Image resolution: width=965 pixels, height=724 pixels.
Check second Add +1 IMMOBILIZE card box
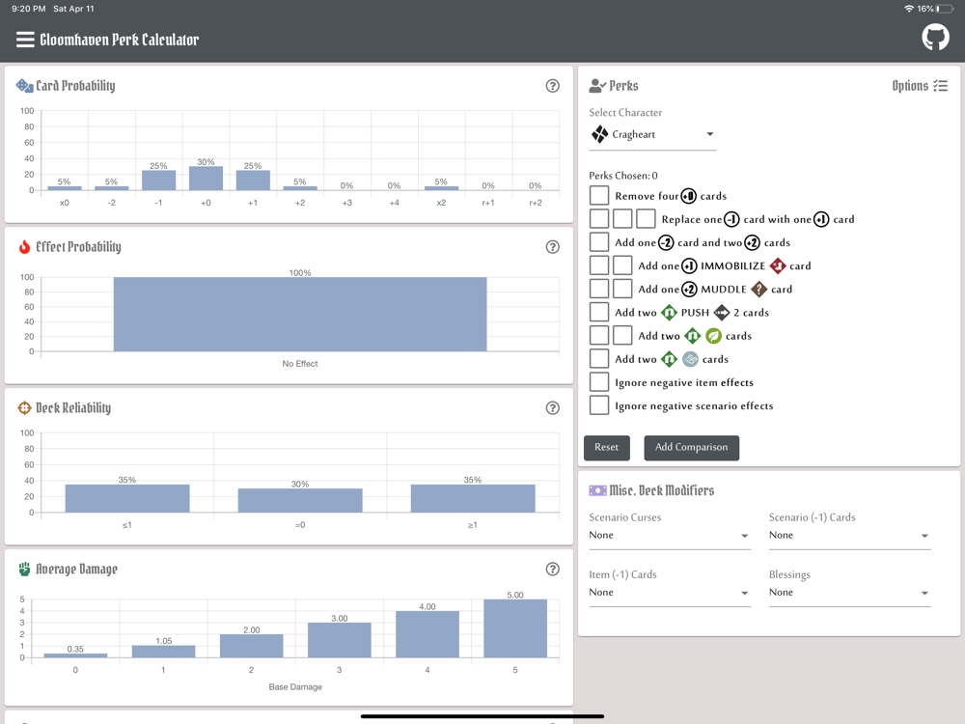tap(622, 266)
